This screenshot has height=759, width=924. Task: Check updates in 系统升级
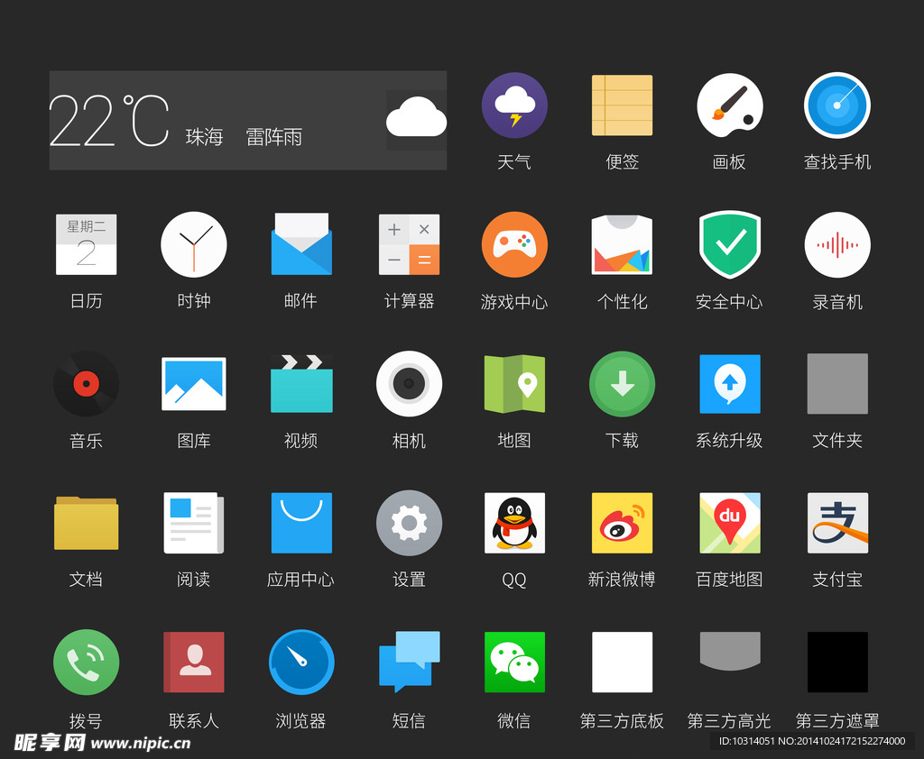pyautogui.click(x=729, y=383)
